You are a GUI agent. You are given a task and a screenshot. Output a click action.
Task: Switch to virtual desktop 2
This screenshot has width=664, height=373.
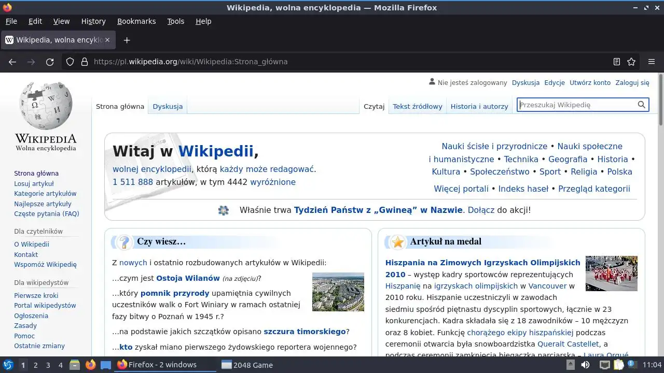pos(35,365)
